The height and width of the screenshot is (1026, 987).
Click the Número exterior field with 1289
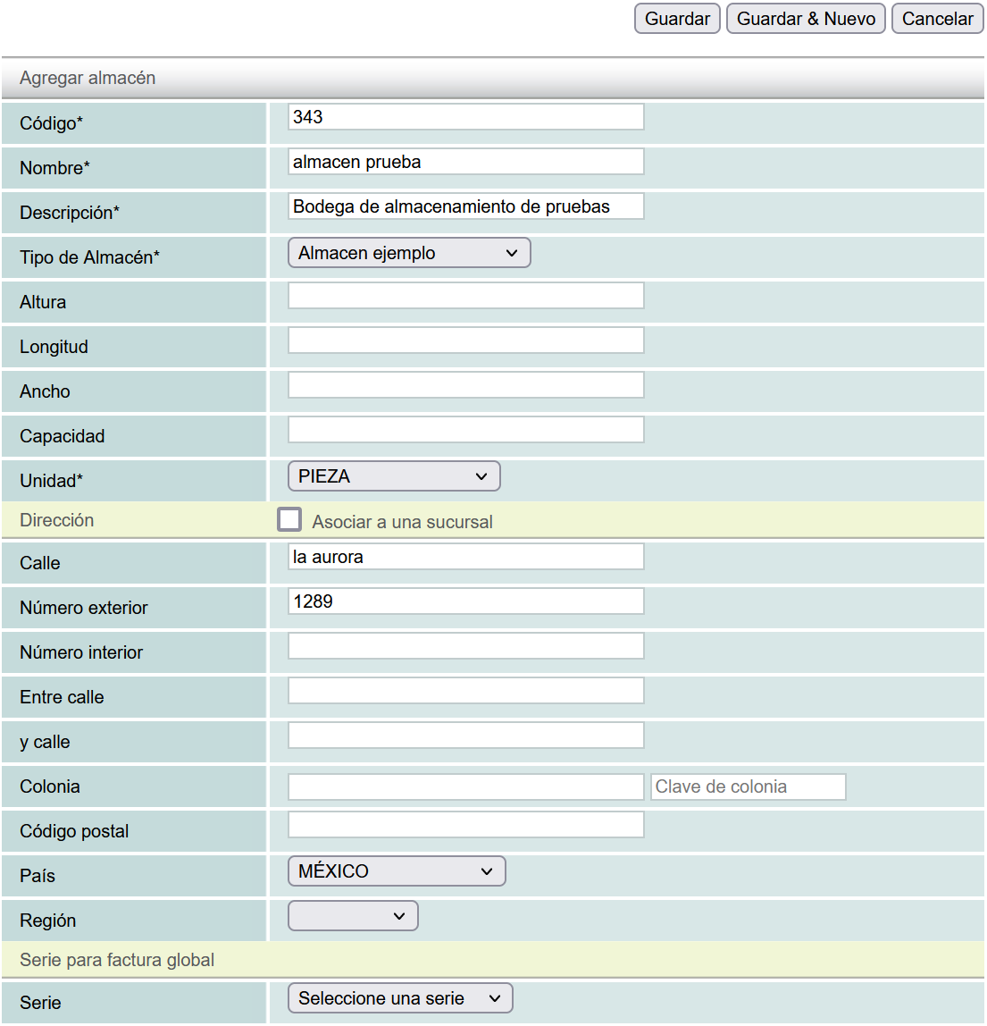[465, 601]
